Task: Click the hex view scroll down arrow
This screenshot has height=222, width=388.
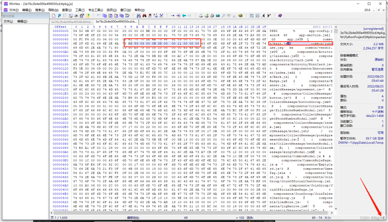Action: 336,209
